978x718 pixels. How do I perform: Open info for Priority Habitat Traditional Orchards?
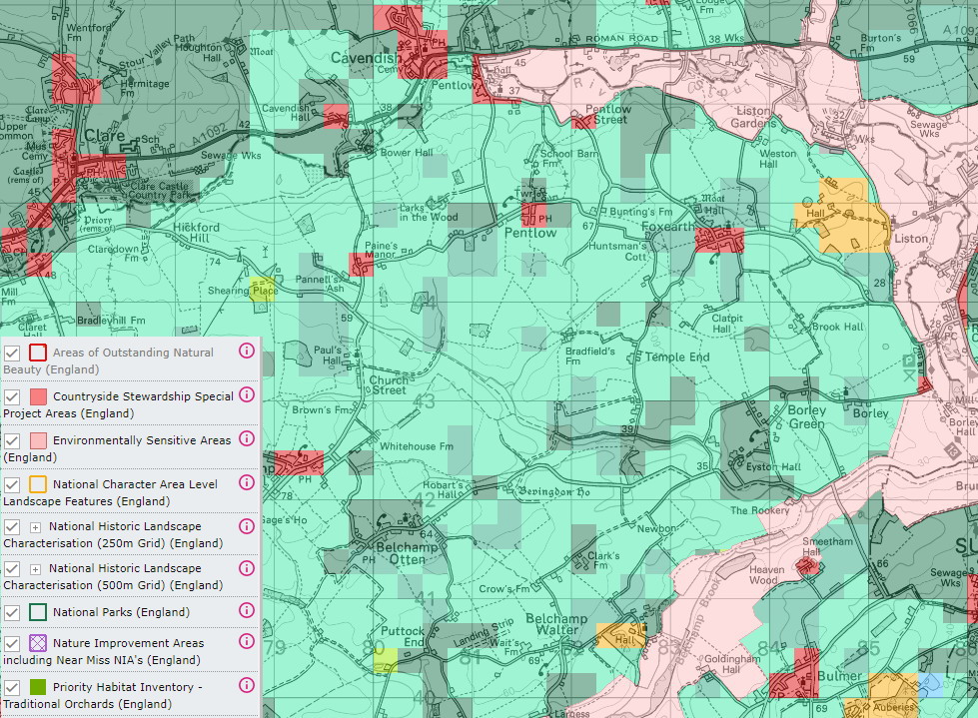pyautogui.click(x=247, y=686)
